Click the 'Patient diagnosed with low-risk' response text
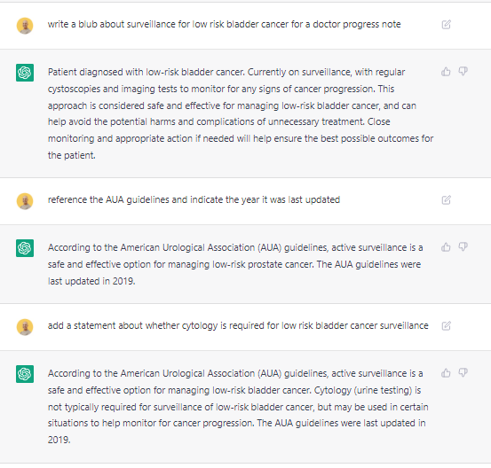491x468 pixels. click(x=241, y=113)
